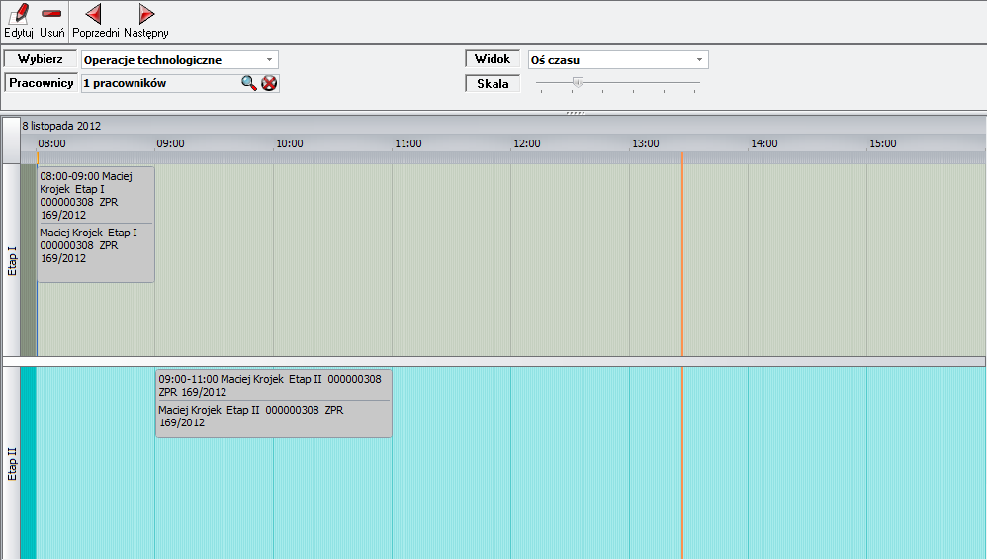987x560 pixels.
Task: Click the 09:00 time label
Action: pyautogui.click(x=170, y=143)
